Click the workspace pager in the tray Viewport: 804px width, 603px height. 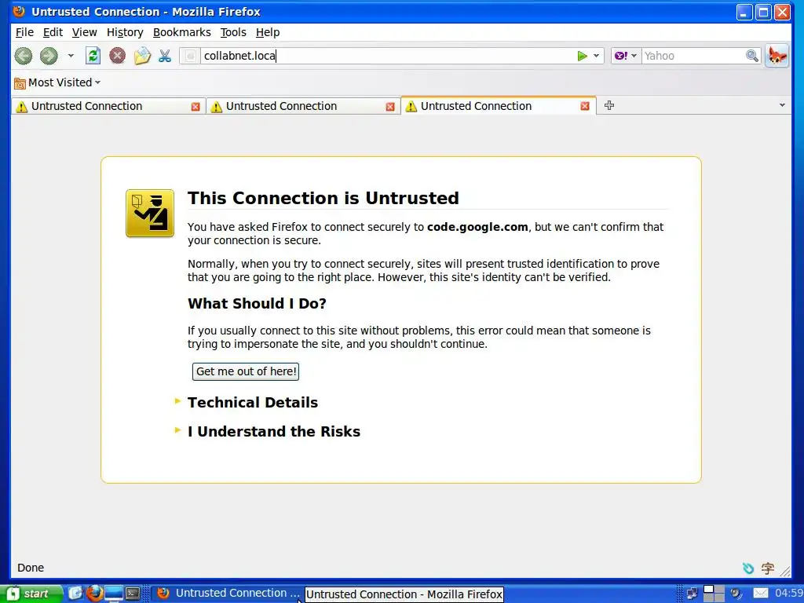713,594
